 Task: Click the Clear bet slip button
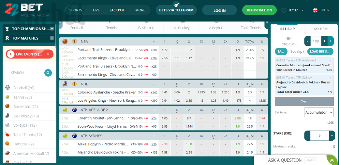pos(304,101)
